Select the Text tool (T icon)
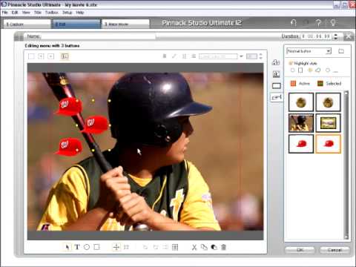This screenshot has height=267, width=356. click(77, 247)
